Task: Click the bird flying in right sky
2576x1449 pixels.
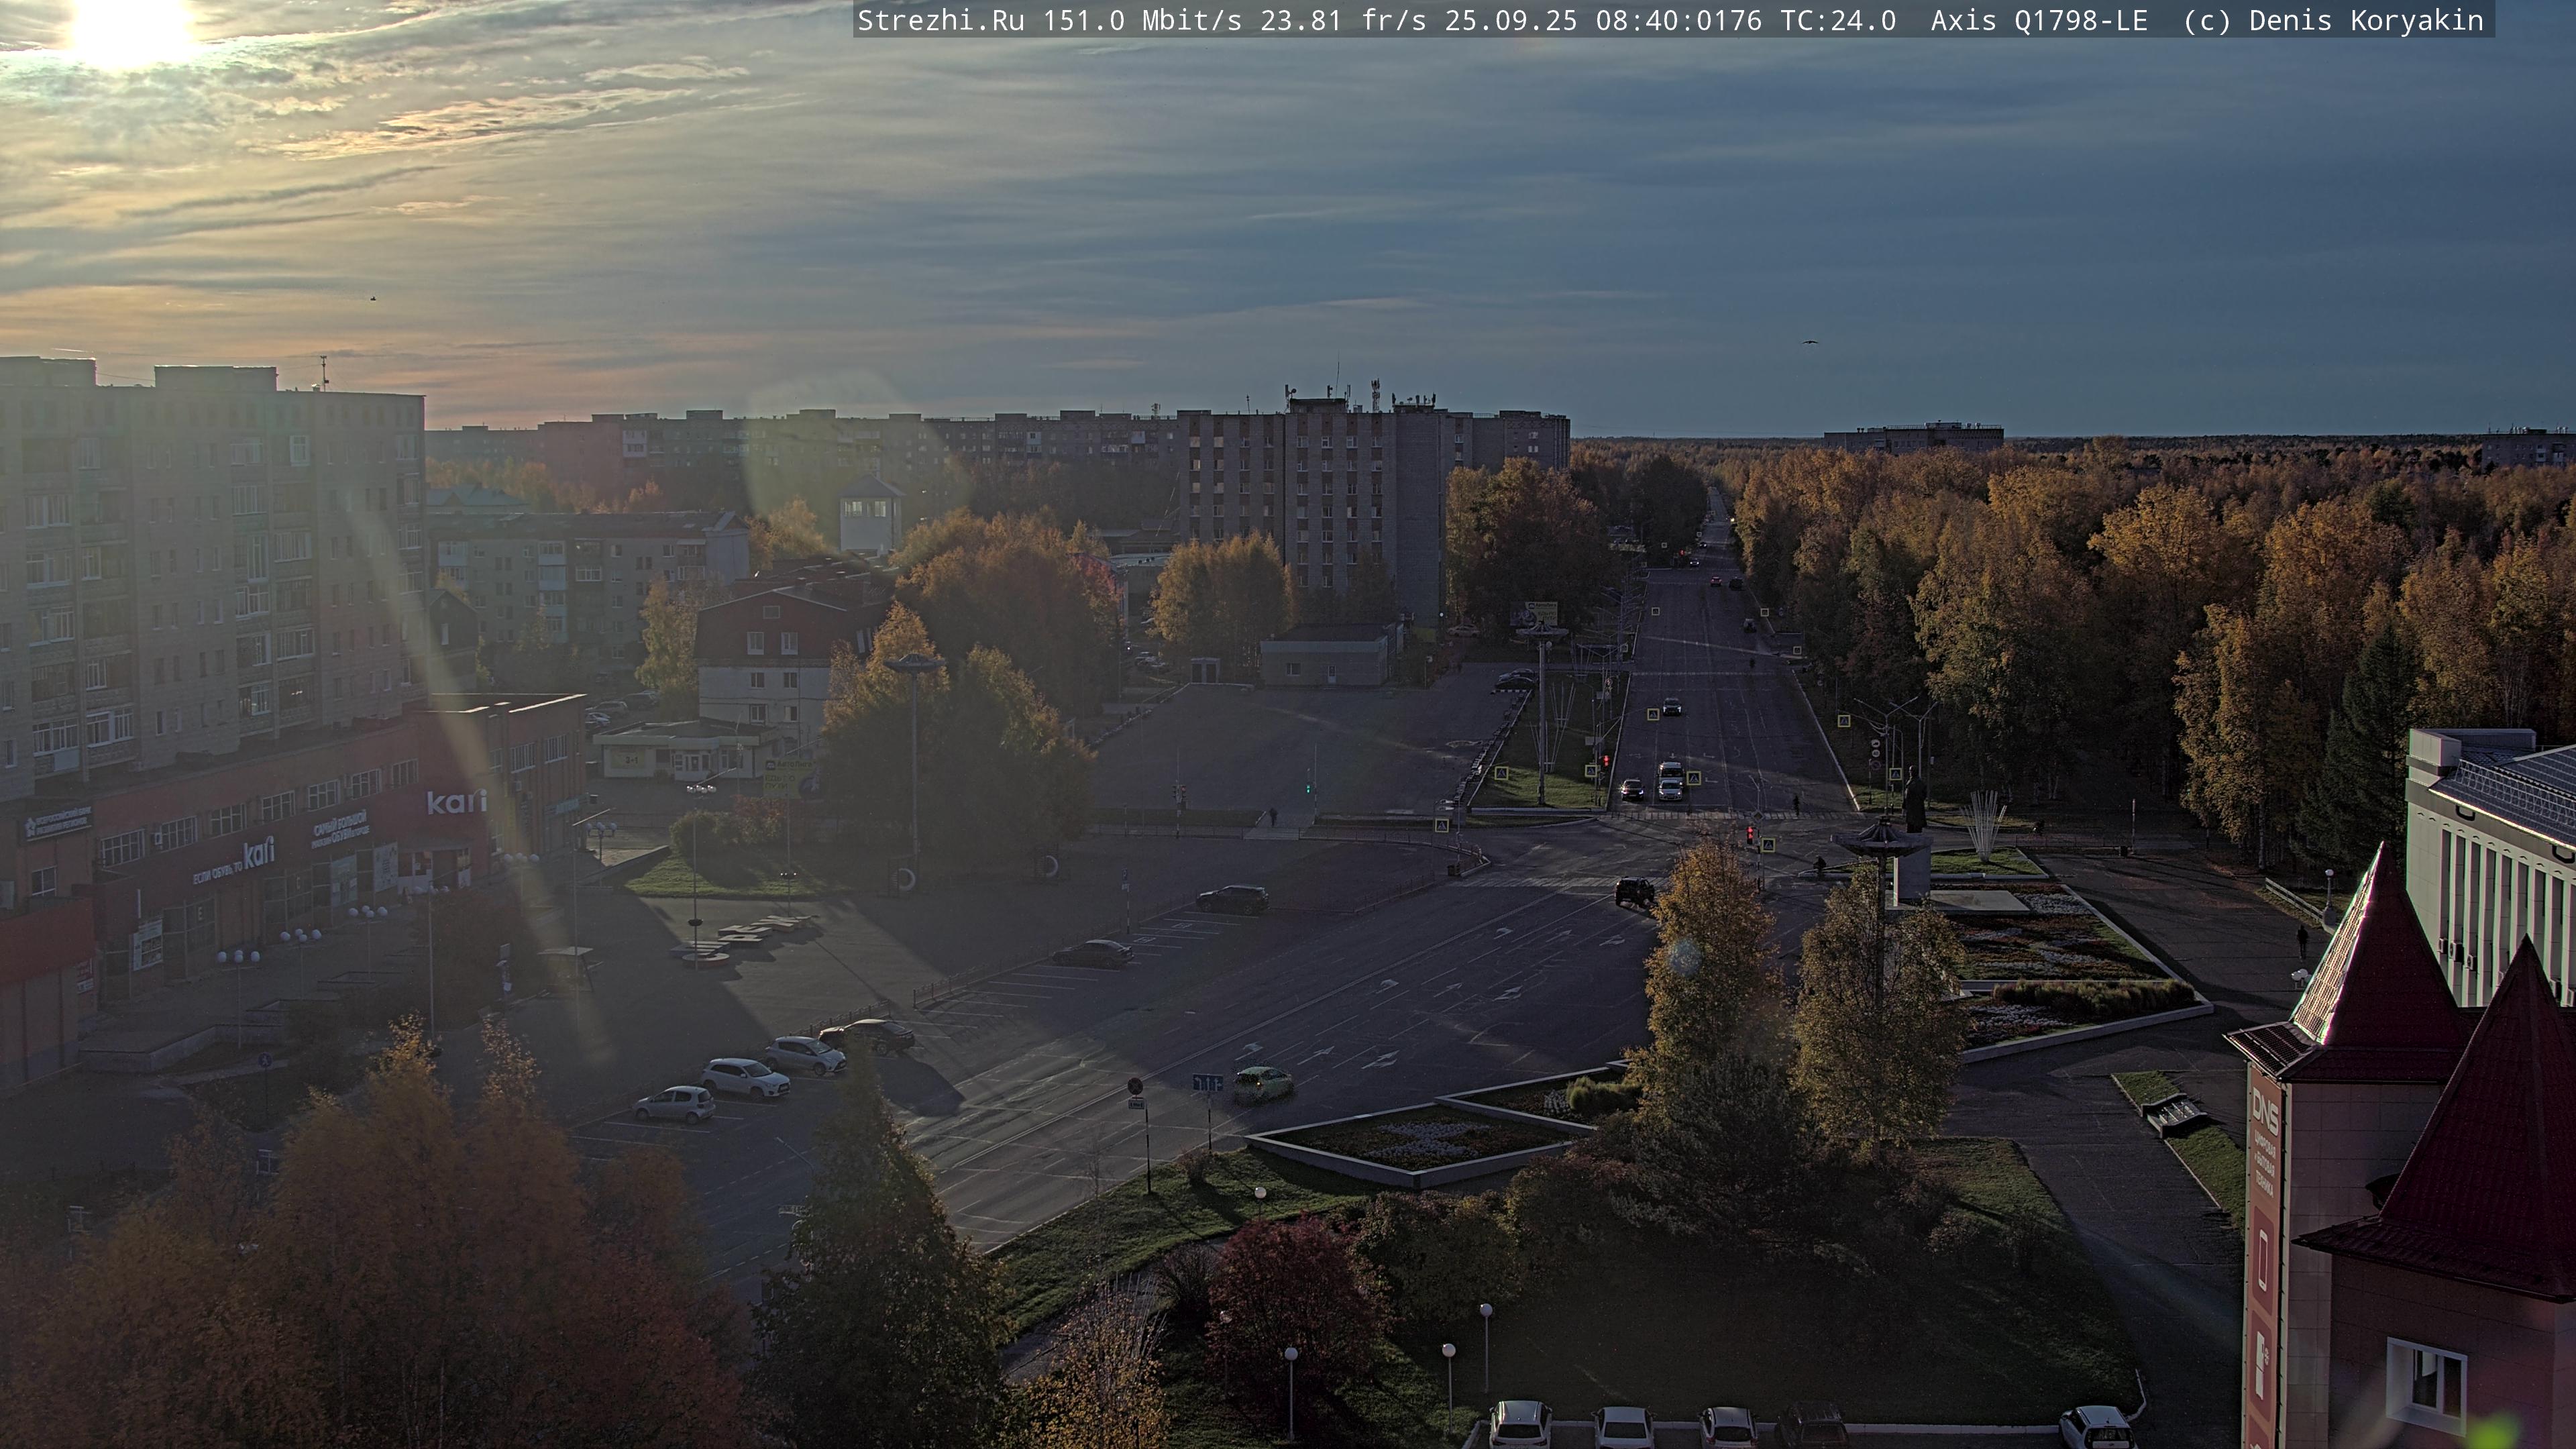Action: click(x=1809, y=343)
